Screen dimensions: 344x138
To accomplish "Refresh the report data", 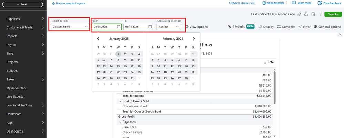I will (x=299, y=14).
